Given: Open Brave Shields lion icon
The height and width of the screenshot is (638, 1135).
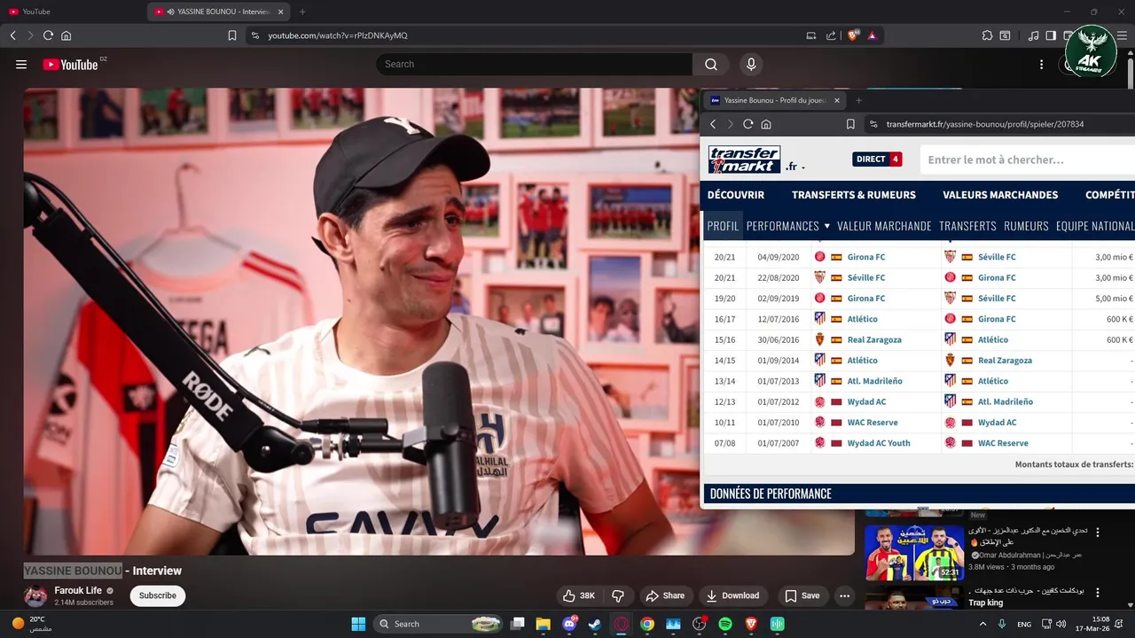Looking at the screenshot, I should coord(853,35).
